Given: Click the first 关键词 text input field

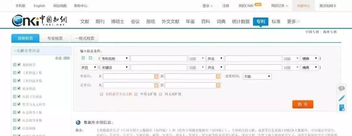Looking at the screenshot, I should tap(159, 67).
